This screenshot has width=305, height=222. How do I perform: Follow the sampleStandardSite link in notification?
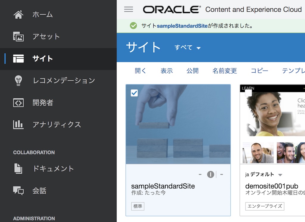coord(182,26)
